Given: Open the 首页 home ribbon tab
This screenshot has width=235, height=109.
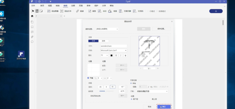Looking at the screenshot, I should coord(42,6).
